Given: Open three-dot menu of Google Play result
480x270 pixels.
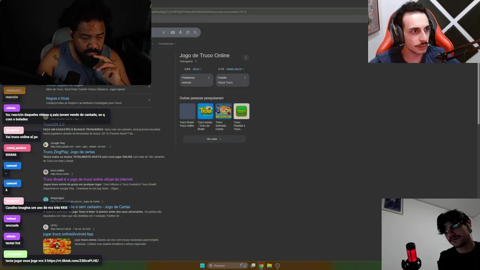Looking at the screenshot, I should click(x=110, y=147).
